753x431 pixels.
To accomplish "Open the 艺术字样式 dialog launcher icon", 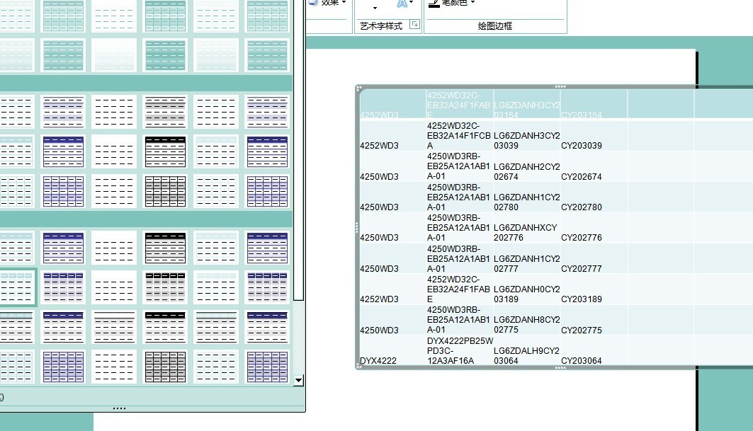I will 414,23.
